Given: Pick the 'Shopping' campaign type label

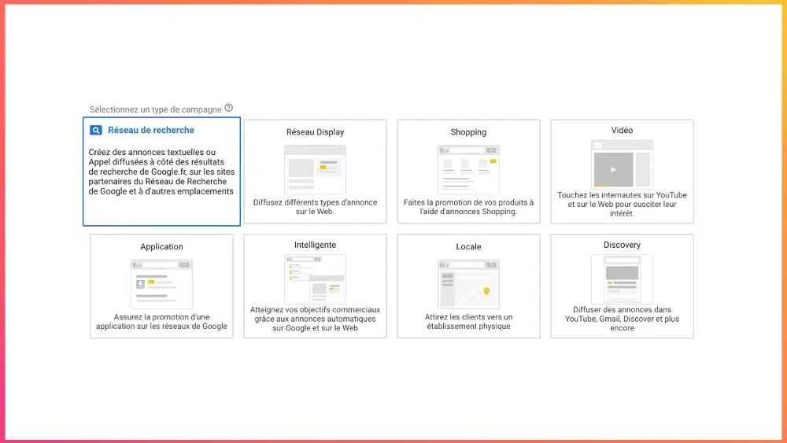Looking at the screenshot, I should pos(468,132).
